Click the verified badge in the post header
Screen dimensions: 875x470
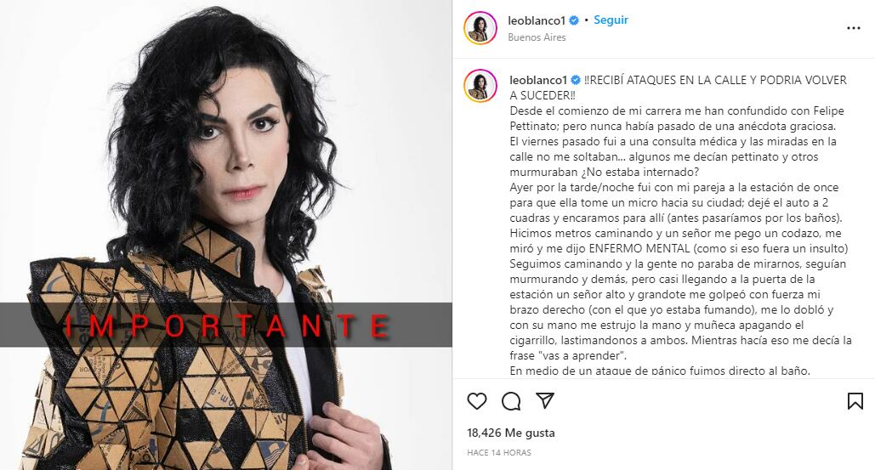click(x=574, y=20)
